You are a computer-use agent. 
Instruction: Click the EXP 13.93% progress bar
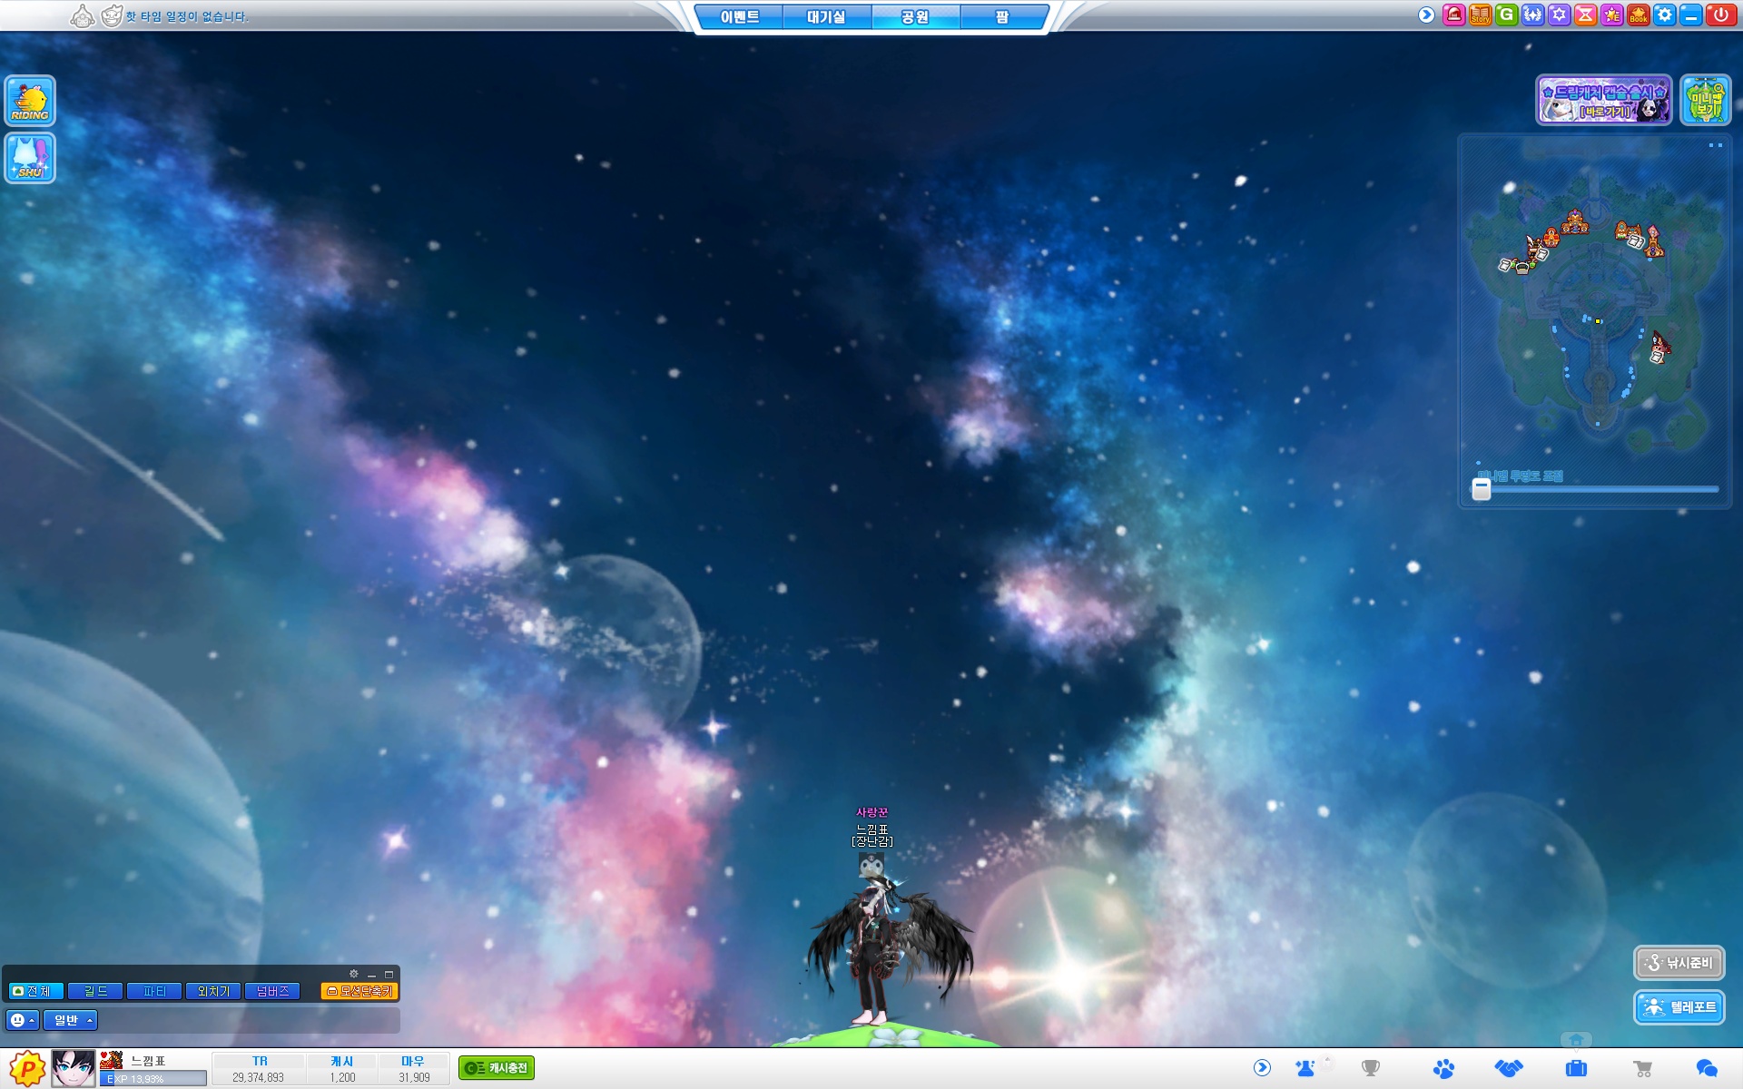coord(153,1078)
